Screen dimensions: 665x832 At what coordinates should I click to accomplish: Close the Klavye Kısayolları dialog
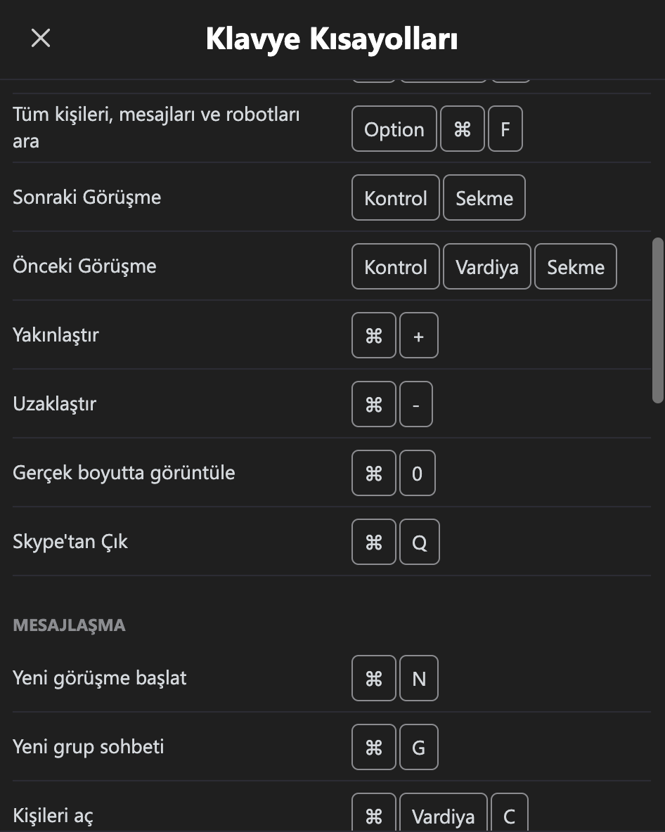pos(41,38)
